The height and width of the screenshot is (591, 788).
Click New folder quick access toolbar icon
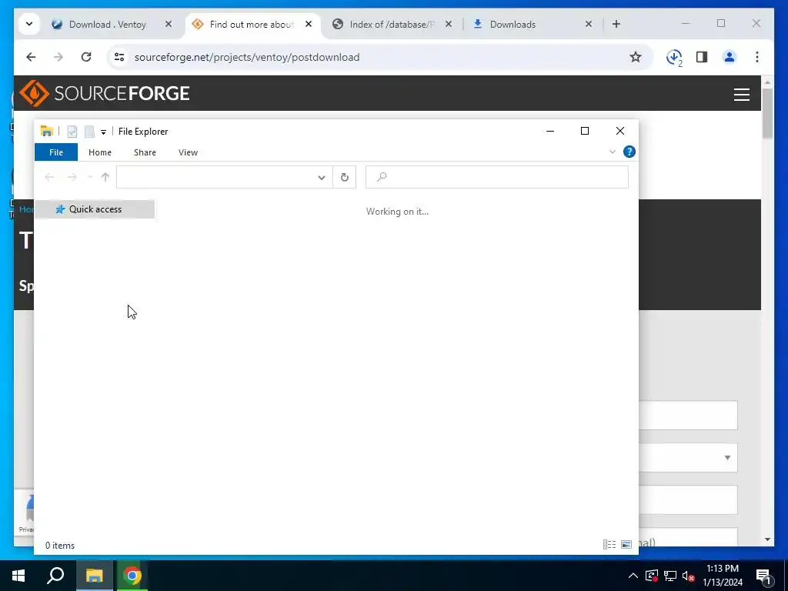(89, 132)
